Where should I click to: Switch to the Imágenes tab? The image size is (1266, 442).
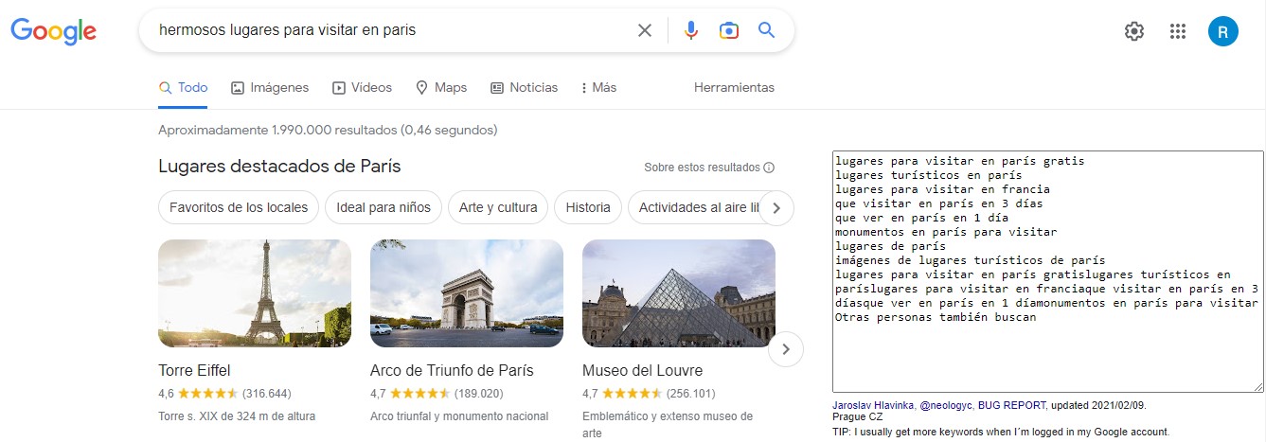(270, 87)
